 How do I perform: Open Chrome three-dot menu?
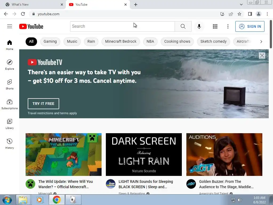pyautogui.click(x=267, y=14)
